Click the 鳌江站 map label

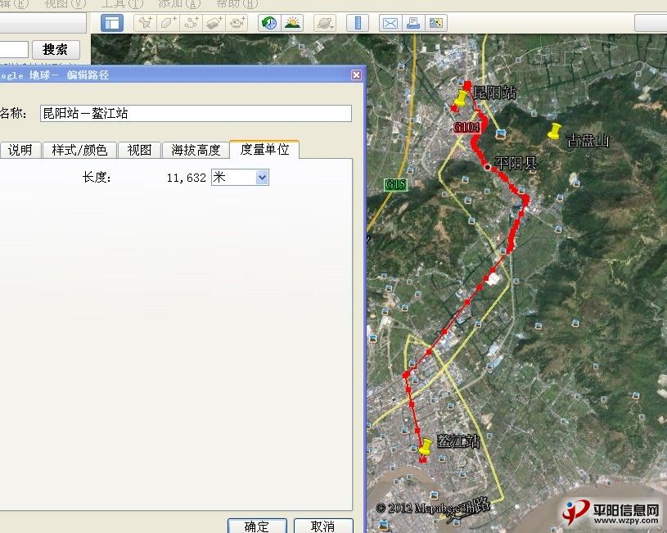pyautogui.click(x=458, y=441)
